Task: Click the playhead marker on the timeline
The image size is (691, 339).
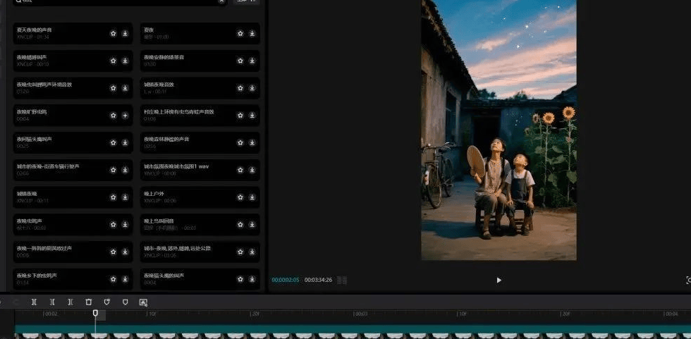Action: click(95, 313)
